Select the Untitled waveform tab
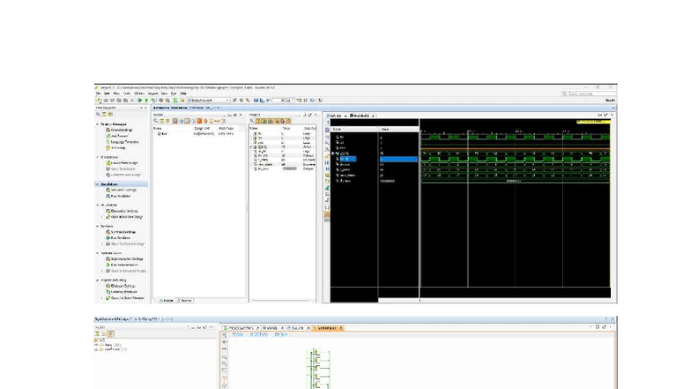 pyautogui.click(x=362, y=116)
